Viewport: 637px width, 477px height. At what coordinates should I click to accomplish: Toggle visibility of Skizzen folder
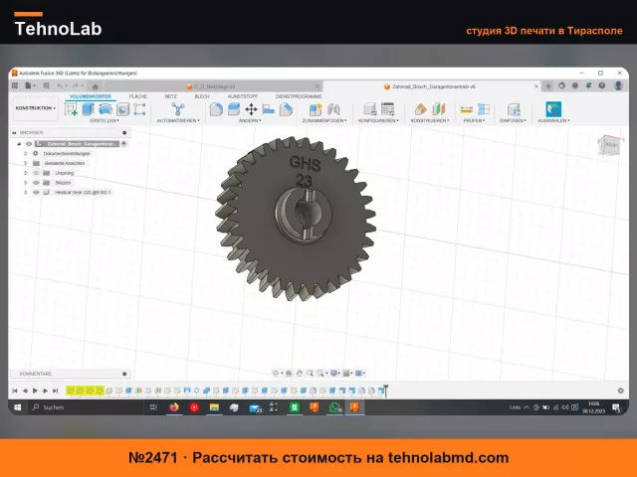[x=36, y=183]
